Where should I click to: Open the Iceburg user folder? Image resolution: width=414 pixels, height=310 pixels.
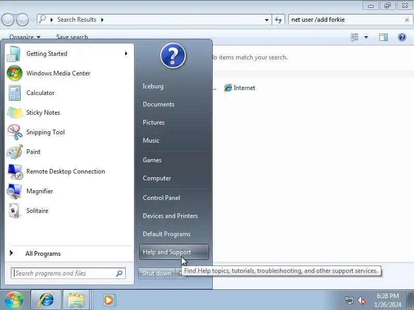pos(153,86)
